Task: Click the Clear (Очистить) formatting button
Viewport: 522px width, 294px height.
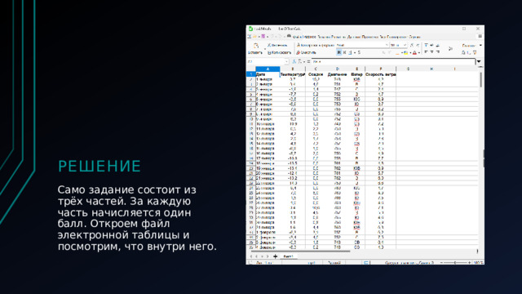Action: pos(307,52)
